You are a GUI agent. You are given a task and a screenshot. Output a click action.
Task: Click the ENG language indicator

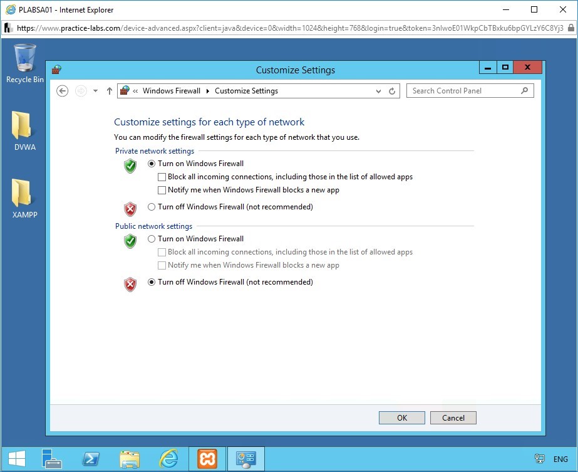pos(560,459)
